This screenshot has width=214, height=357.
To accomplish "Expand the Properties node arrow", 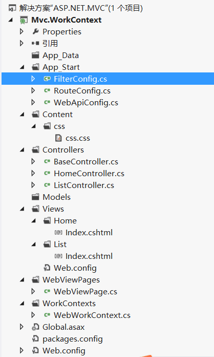I will tap(22, 31).
